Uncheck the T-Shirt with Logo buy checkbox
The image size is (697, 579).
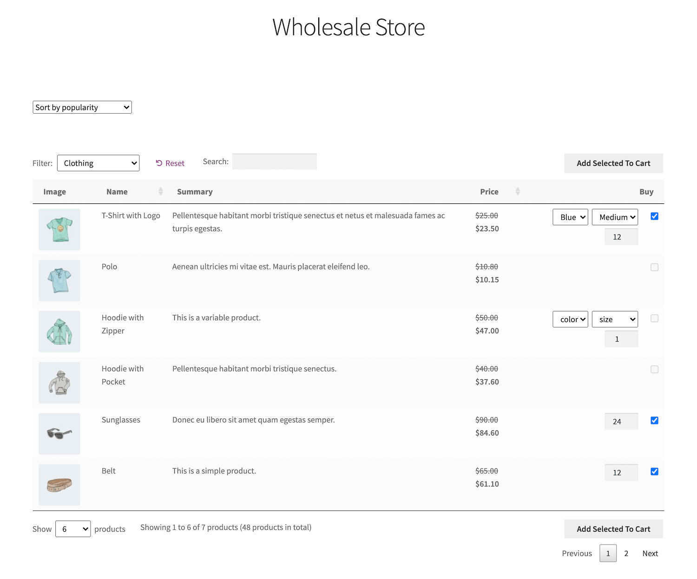point(654,216)
